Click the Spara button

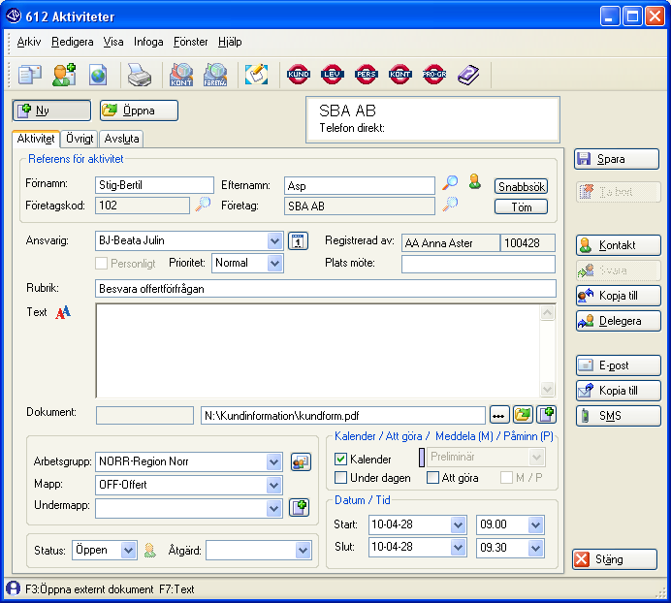[617, 159]
